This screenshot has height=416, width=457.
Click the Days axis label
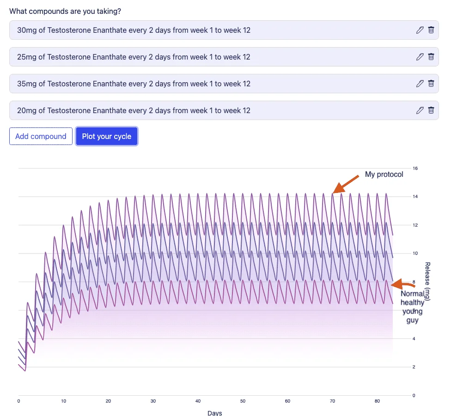[x=214, y=413]
